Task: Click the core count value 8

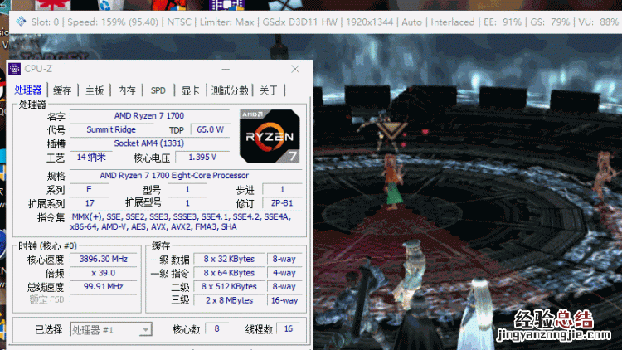Action: 216,329
